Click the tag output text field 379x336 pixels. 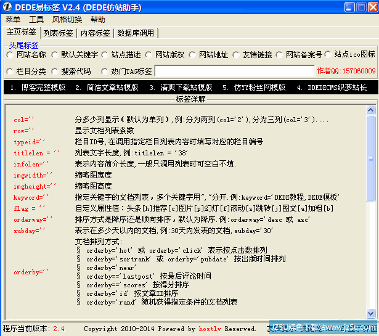point(235,71)
